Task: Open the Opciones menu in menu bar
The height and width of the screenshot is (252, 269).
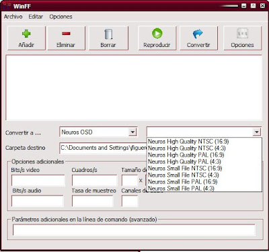Action: click(x=61, y=17)
